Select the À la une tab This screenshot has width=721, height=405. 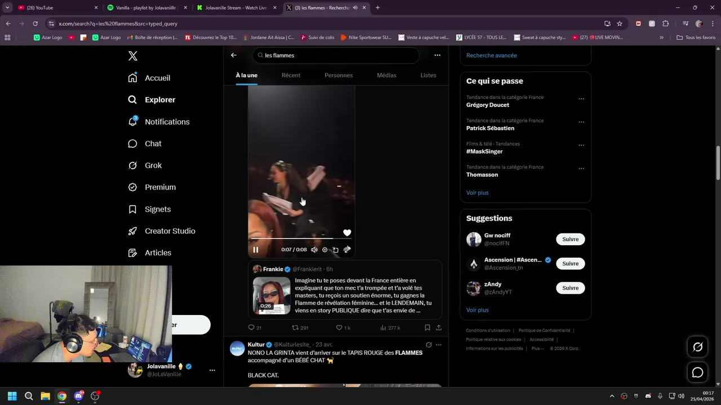[x=247, y=75]
